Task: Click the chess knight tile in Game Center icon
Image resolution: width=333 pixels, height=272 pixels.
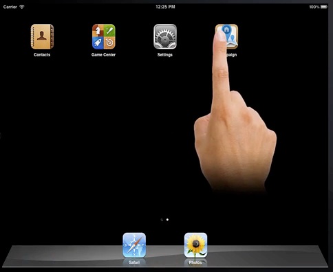Action: (98, 30)
